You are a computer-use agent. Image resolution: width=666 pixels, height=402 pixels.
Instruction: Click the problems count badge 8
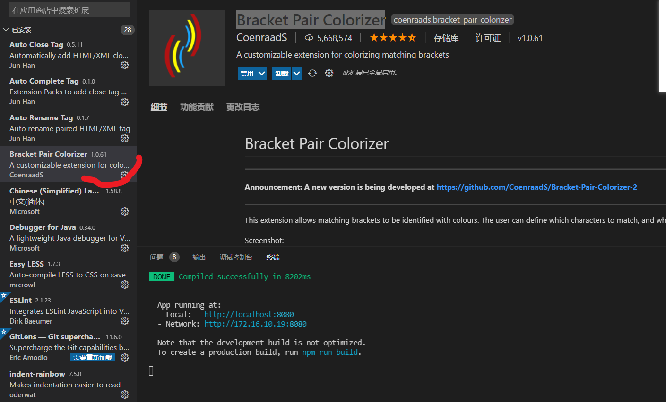point(174,257)
